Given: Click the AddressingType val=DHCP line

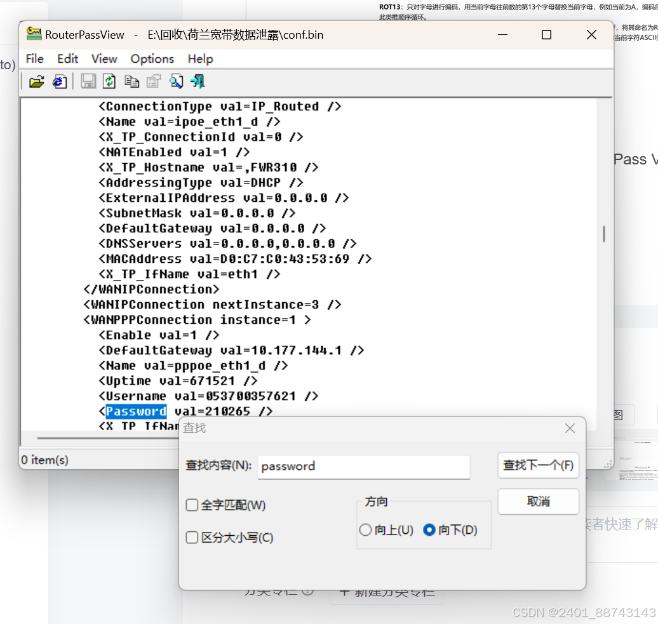Looking at the screenshot, I should 201,182.
